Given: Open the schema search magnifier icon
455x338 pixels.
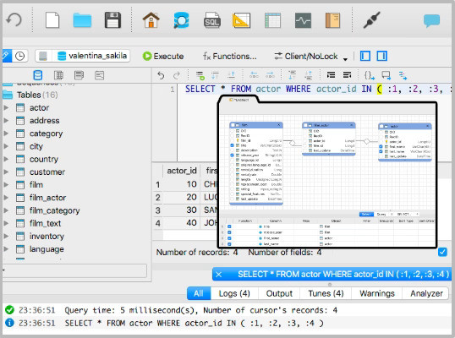Looking at the screenshot, I should [181, 20].
